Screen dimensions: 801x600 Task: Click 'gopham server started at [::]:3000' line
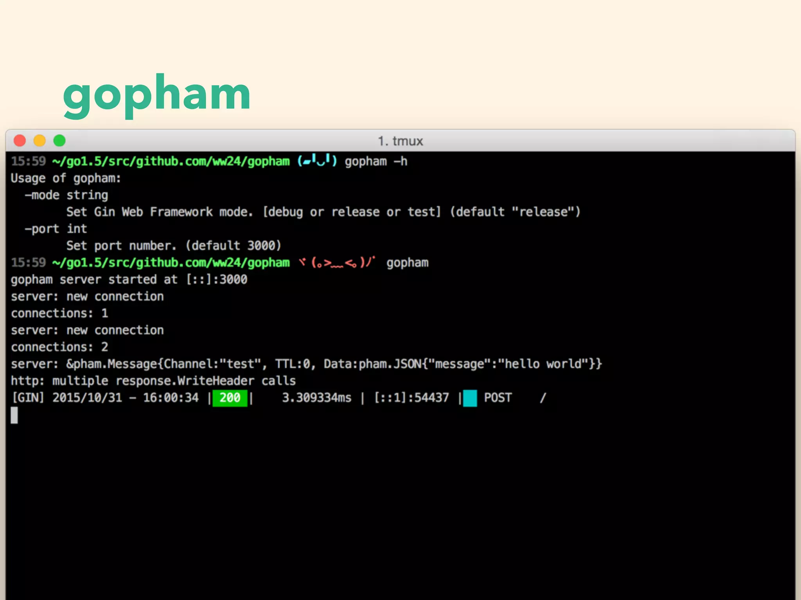(129, 280)
